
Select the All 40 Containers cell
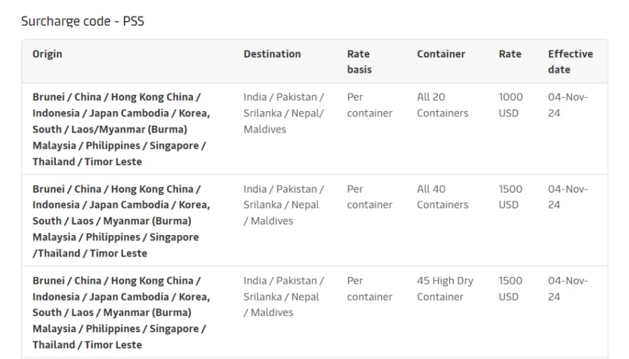click(442, 197)
